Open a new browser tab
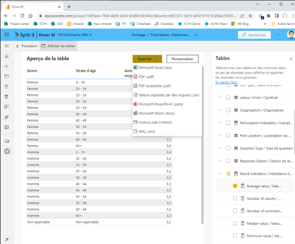295x244 pixels. click(69, 7)
